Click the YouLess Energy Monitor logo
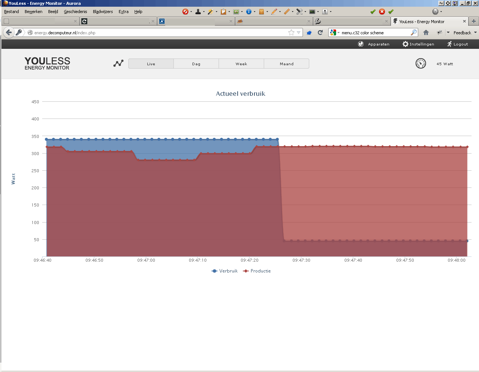 tap(47, 63)
